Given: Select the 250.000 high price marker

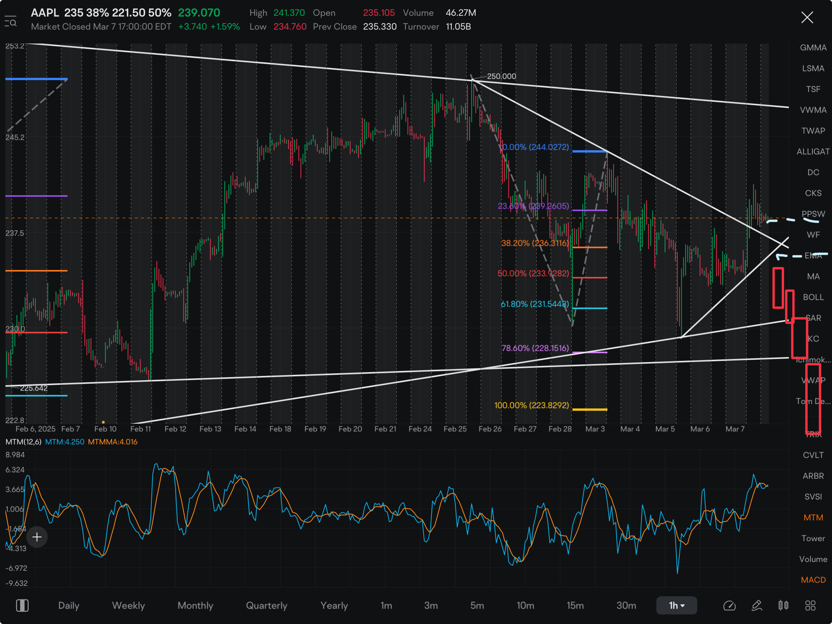Looking at the screenshot, I should click(x=502, y=76).
